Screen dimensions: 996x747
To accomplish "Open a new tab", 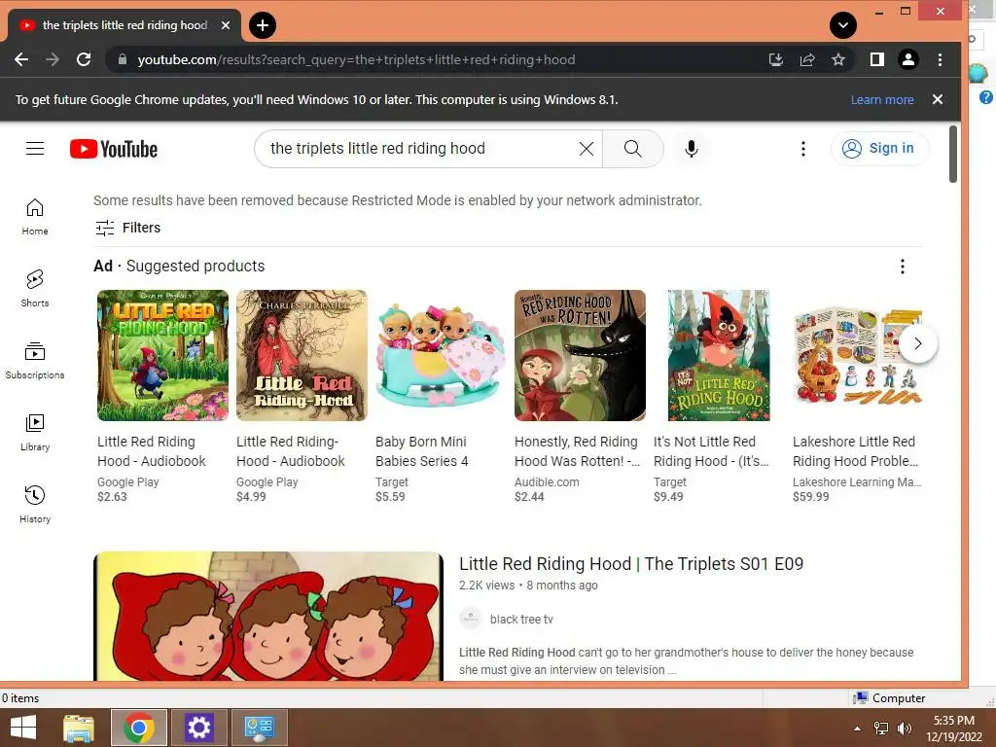I will [x=263, y=25].
